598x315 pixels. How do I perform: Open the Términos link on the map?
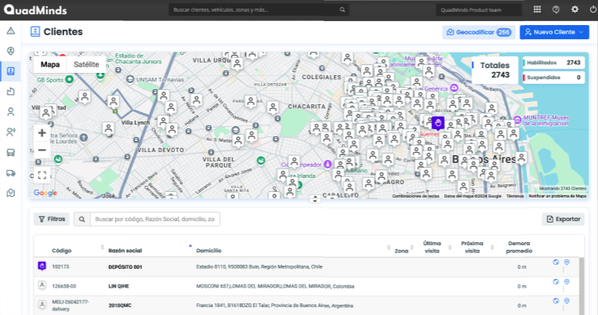pos(515,196)
